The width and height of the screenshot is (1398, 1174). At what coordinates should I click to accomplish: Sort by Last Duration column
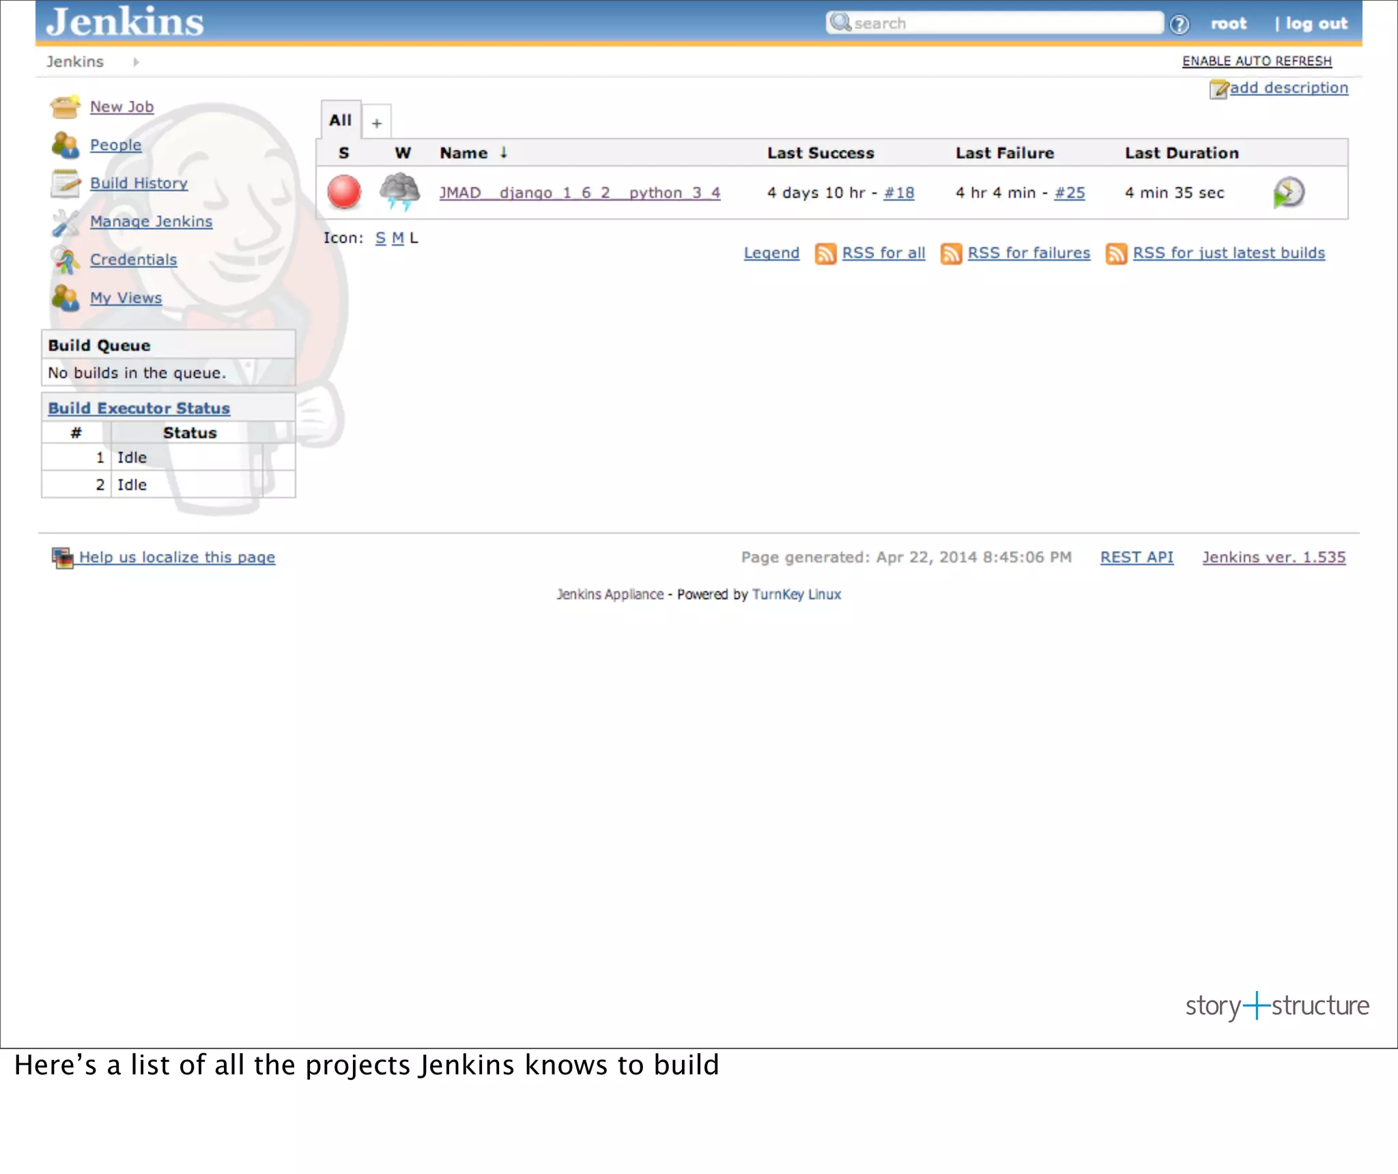(1182, 153)
